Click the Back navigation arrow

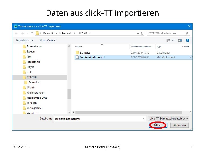tap(16, 33)
